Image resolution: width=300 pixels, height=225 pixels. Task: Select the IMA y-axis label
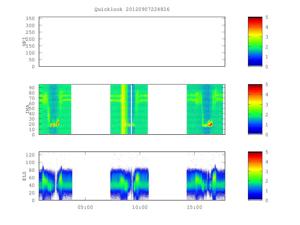[28, 109]
